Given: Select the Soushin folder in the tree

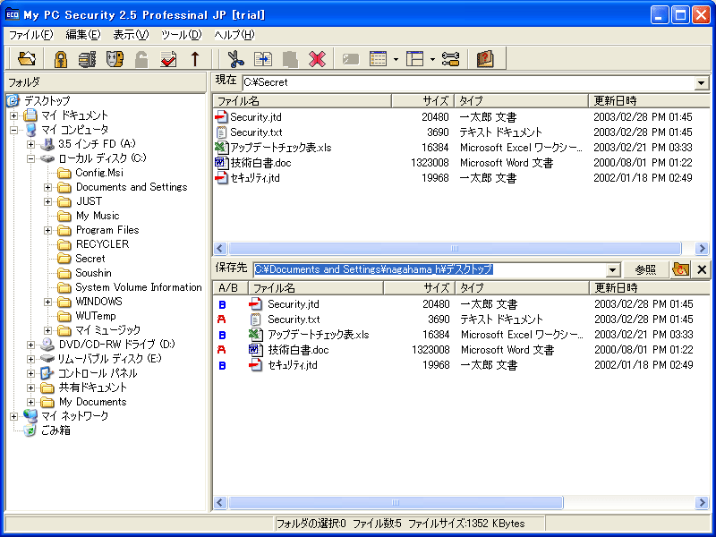Looking at the screenshot, I should click(x=93, y=273).
